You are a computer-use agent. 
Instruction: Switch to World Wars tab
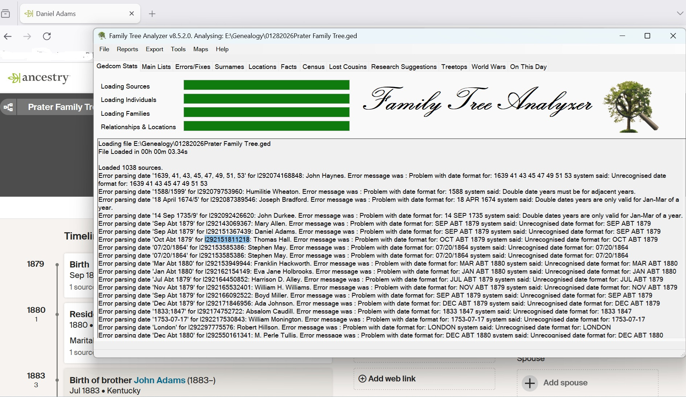pyautogui.click(x=489, y=67)
